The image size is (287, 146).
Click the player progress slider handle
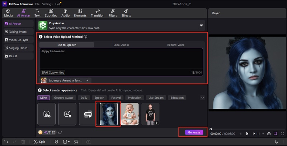tap(211, 129)
